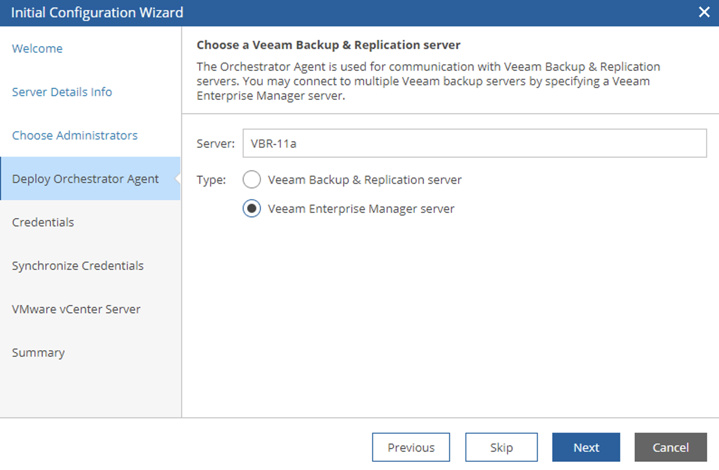Select Veeam Backup & Replication server radio
The image size is (719, 470).
[x=252, y=179]
